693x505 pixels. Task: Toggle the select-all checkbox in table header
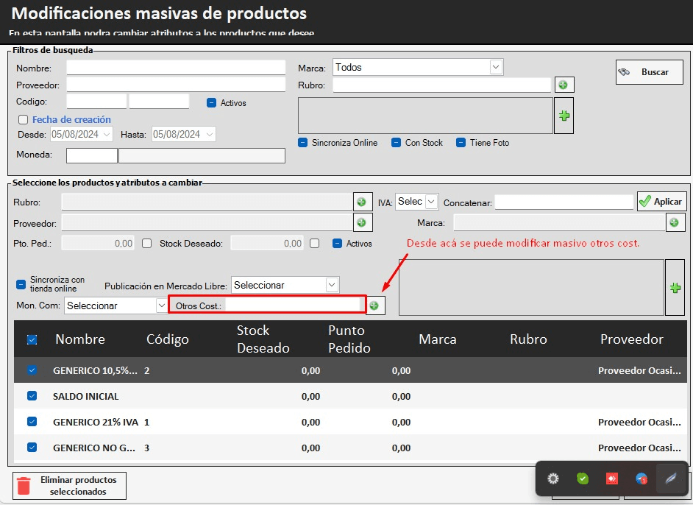coord(32,339)
